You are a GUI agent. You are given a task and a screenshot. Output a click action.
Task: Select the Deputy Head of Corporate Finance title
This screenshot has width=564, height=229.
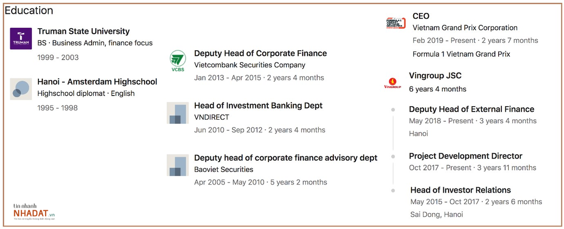coord(260,53)
